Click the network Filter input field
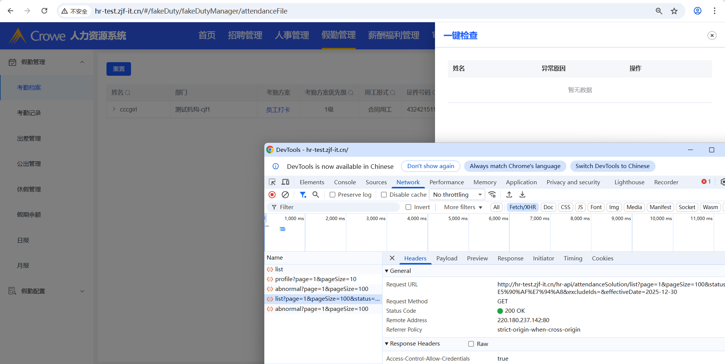The width and height of the screenshot is (725, 364). (336, 207)
